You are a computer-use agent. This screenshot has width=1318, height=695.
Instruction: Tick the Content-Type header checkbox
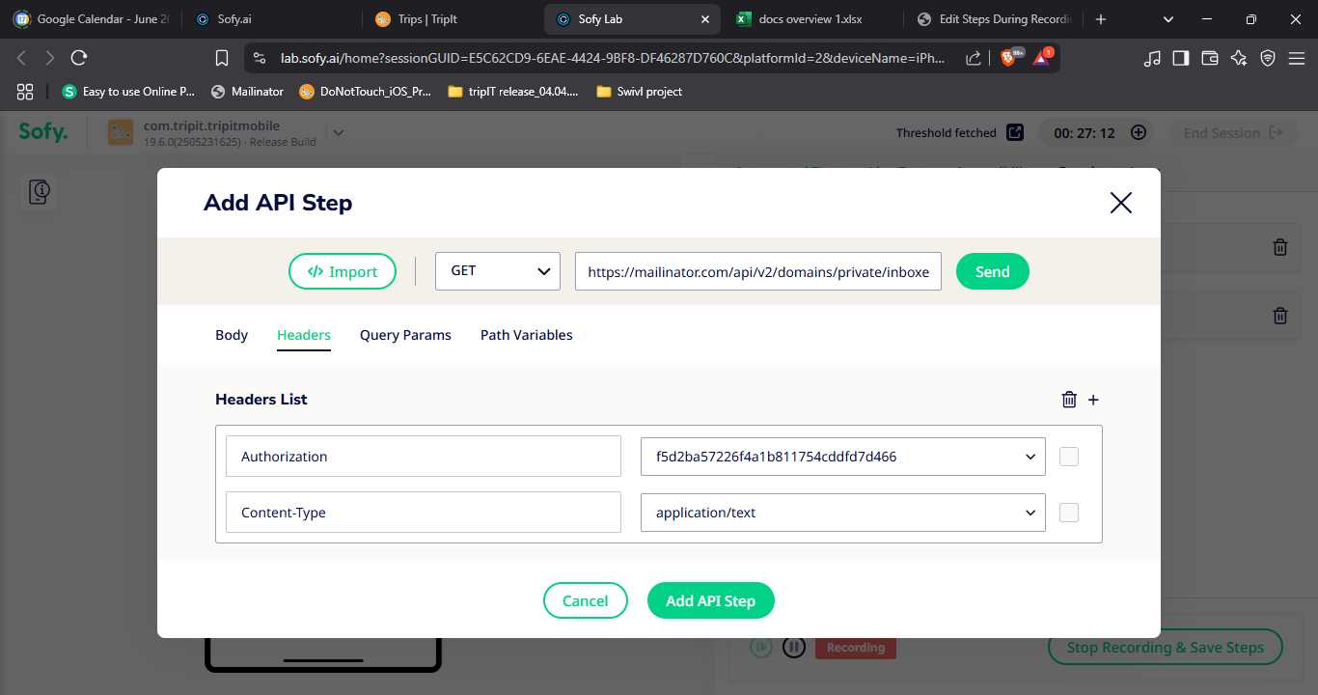pyautogui.click(x=1069, y=513)
